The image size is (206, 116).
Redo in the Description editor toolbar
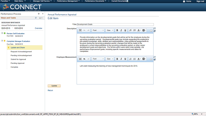point(88,30)
